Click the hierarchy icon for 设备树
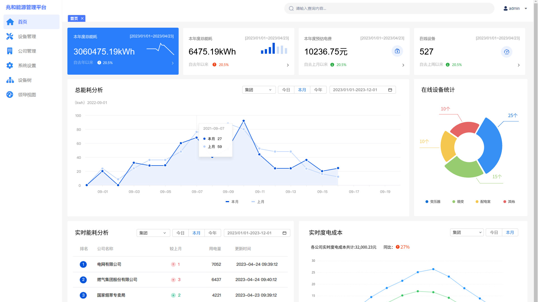The height and width of the screenshot is (302, 538). [x=10, y=80]
